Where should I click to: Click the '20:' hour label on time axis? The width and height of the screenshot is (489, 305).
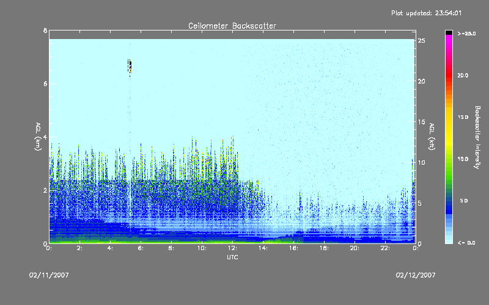[355, 248]
